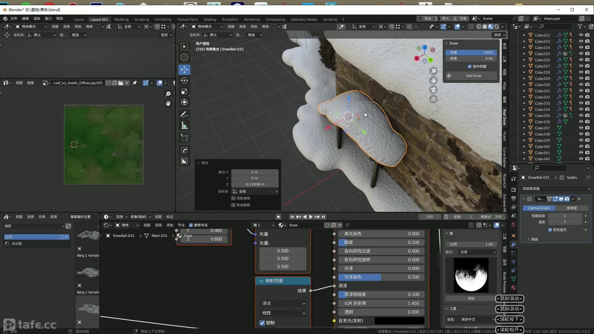Click the zoom icon in image editor
Viewport: 594px width, 334px height.
click(168, 94)
